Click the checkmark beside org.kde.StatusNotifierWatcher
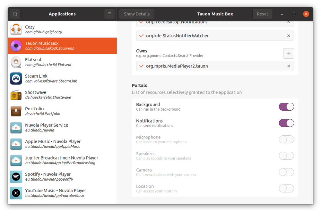Image resolution: width=321 pixels, height=213 pixels. pos(141,36)
